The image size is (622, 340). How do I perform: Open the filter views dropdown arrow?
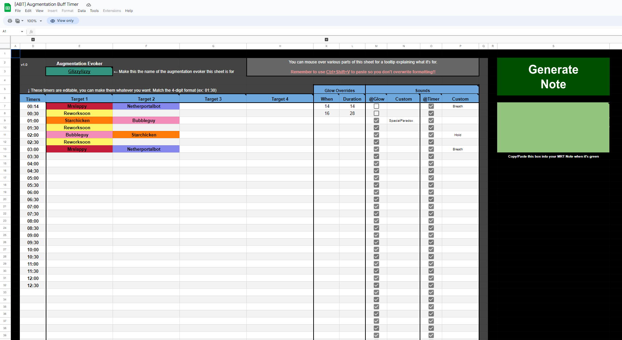(23, 21)
